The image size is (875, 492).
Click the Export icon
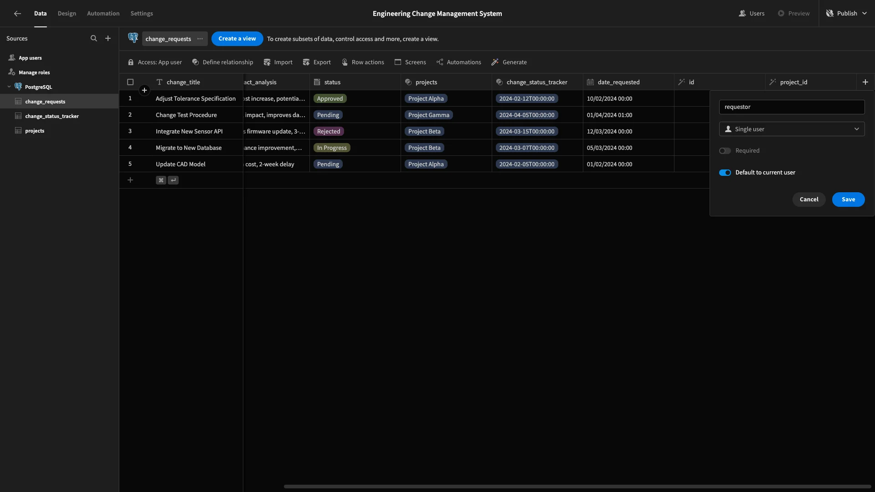point(306,62)
